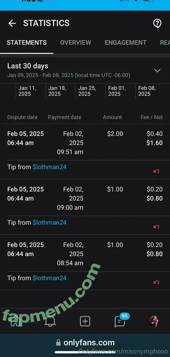Click undo arrow on $2.00 tip row

[x=156, y=171]
